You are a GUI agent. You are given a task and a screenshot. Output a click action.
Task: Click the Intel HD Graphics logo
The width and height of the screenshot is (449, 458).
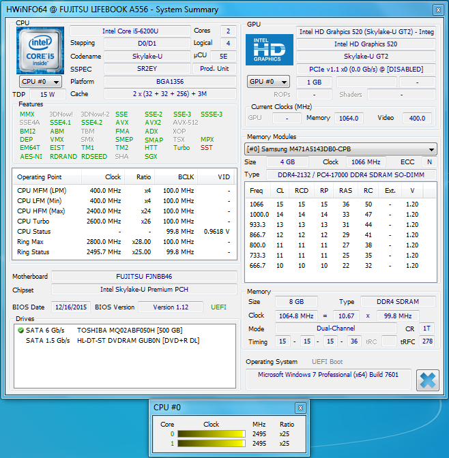(269, 50)
